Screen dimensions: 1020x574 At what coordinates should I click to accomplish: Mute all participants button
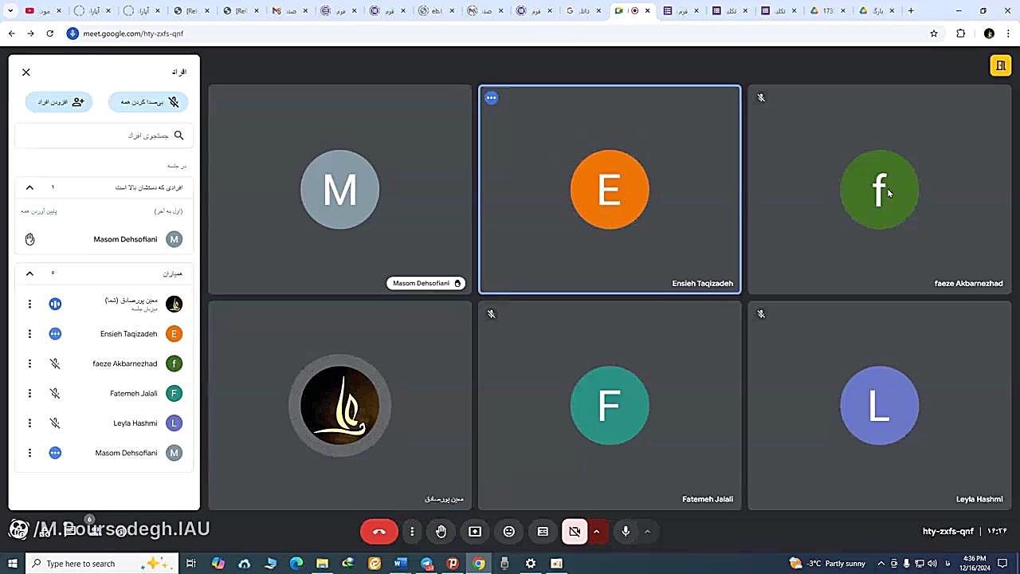click(149, 102)
